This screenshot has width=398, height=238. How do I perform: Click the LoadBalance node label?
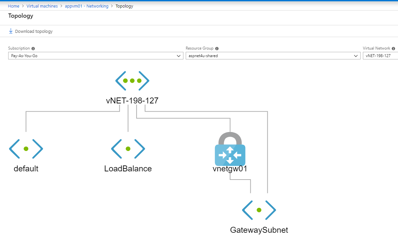click(128, 169)
